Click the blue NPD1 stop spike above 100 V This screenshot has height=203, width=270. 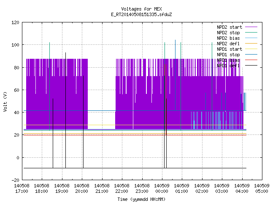click(175, 75)
